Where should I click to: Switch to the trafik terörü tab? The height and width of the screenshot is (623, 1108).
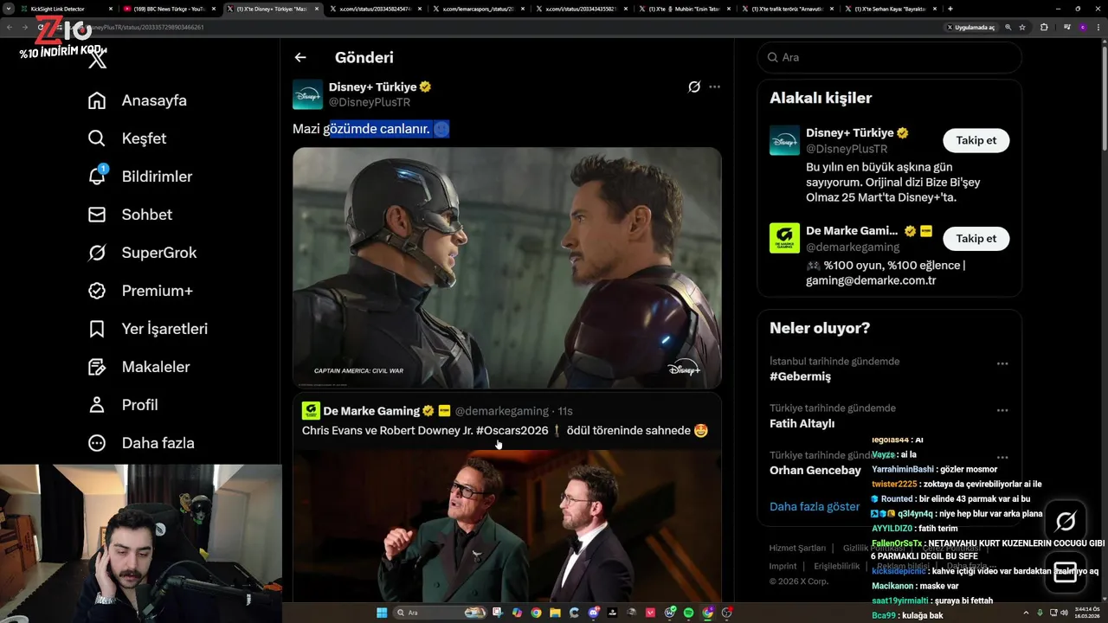coord(786,9)
